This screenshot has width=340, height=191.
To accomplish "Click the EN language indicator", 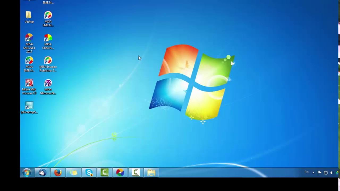I will (307, 172).
